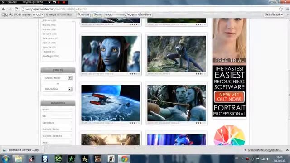Open the Travel category link

click(48, 52)
